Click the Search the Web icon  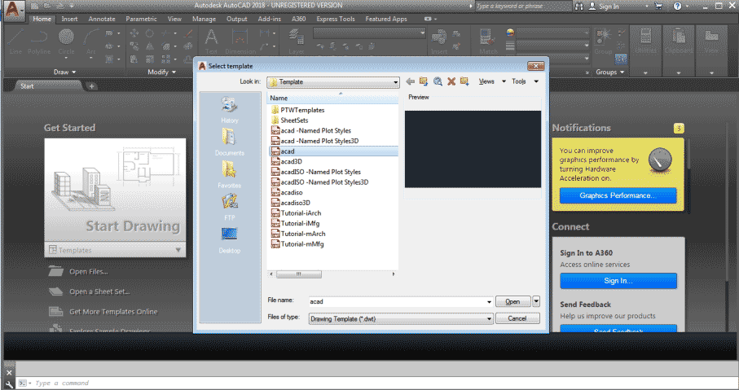point(438,81)
